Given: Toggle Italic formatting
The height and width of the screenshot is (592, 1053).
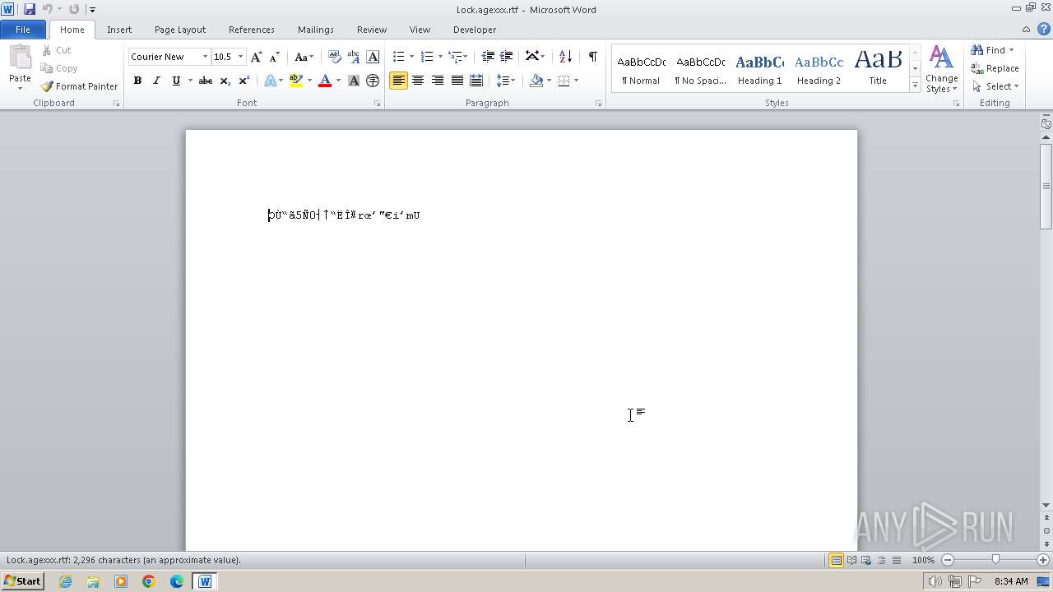Looking at the screenshot, I should (156, 81).
